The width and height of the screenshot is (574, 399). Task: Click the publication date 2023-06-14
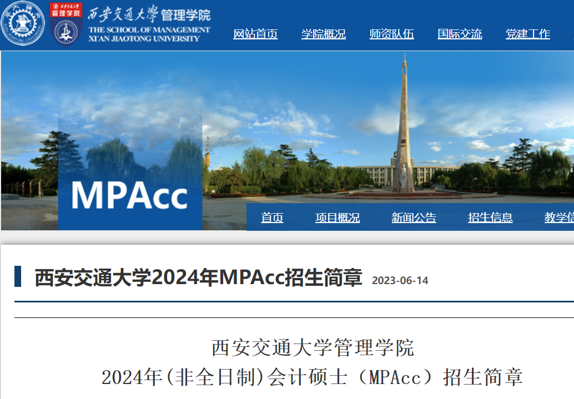[x=400, y=280]
